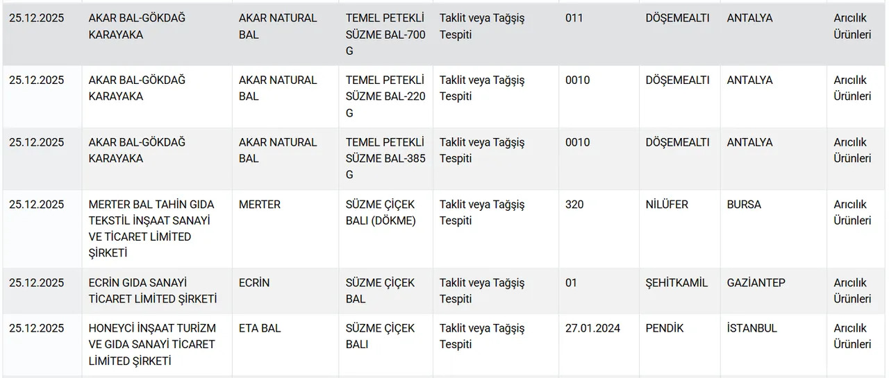Select the ETA BAL brand cell
889x378 pixels.
coord(260,328)
